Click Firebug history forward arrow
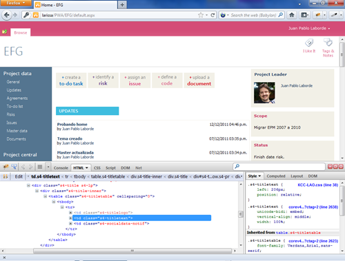 [30, 167]
